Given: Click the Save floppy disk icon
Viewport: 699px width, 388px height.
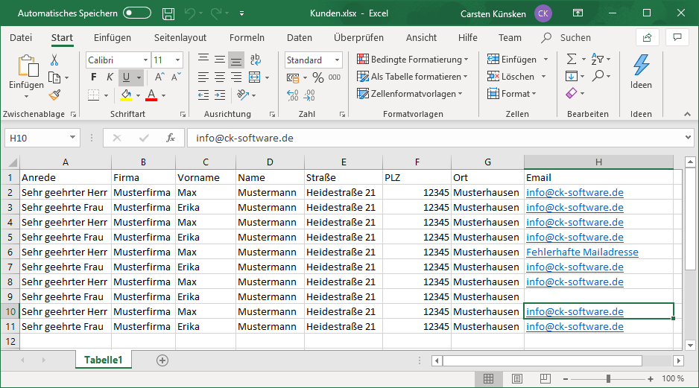Looking at the screenshot, I should 168,13.
